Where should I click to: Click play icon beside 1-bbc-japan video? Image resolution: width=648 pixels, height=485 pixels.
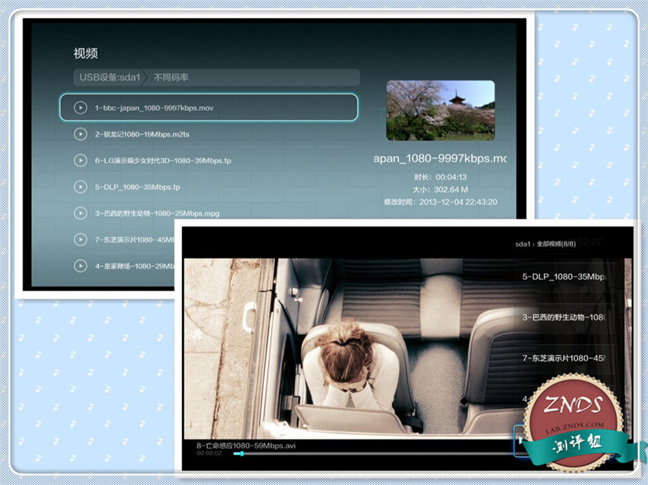click(x=80, y=108)
